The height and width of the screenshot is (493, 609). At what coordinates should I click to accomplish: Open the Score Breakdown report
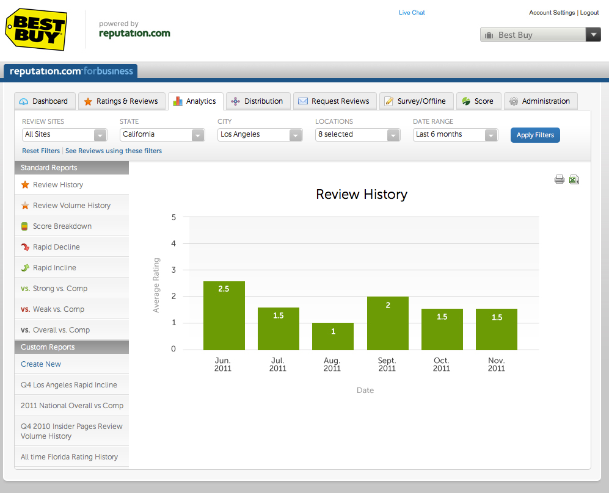click(x=71, y=226)
